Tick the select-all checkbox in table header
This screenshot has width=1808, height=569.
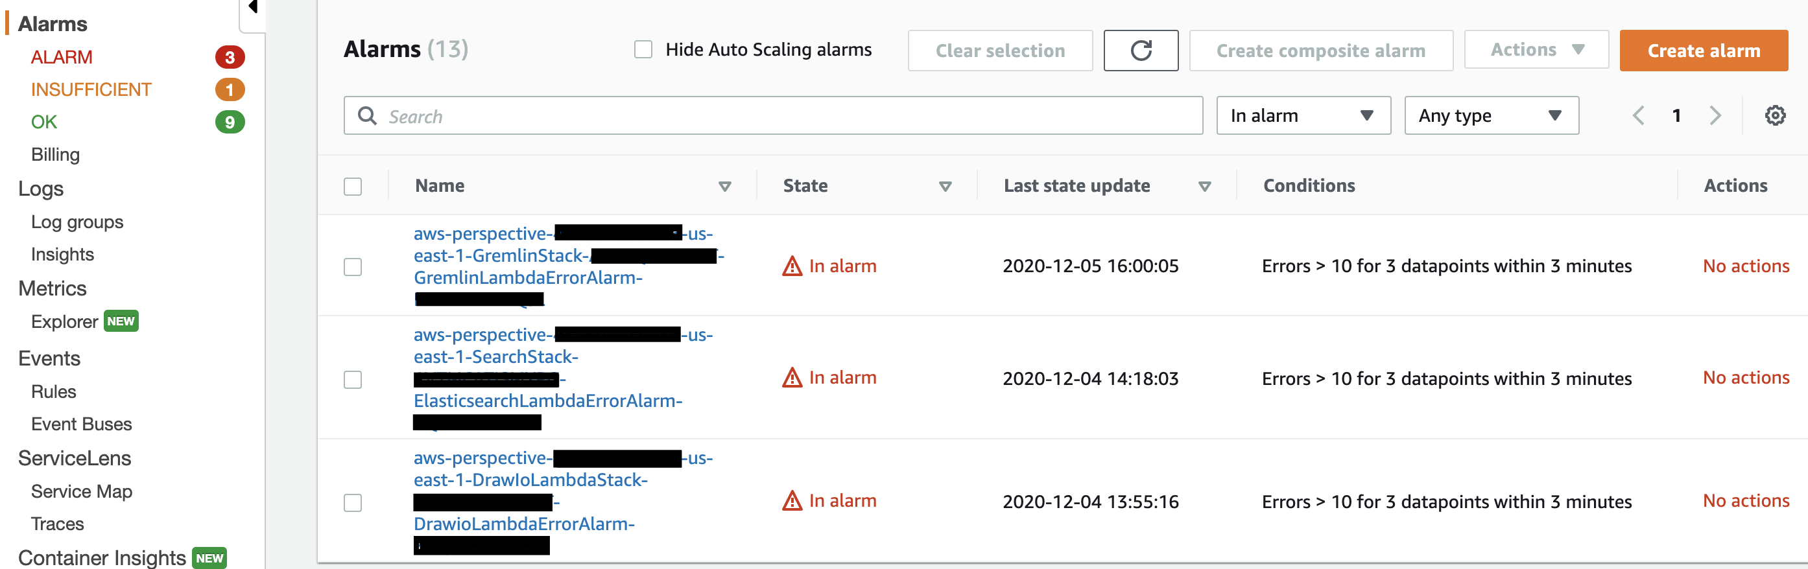pyautogui.click(x=352, y=187)
